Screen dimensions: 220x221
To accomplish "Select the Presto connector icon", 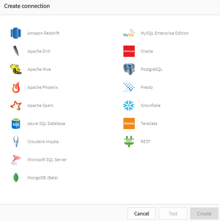I will pyautogui.click(x=129, y=87).
